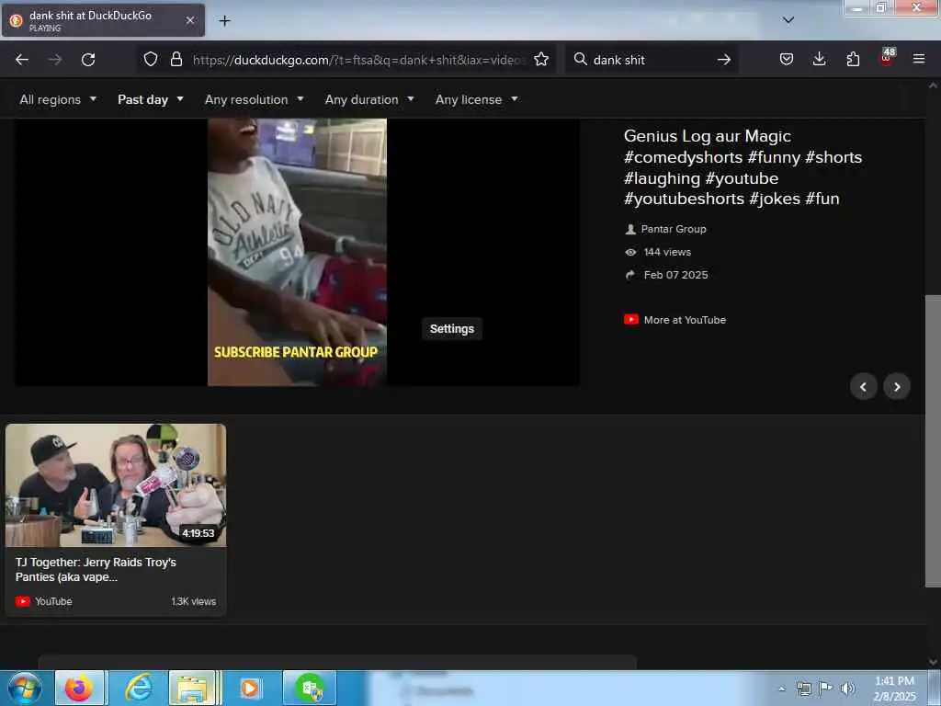Open File Explorer from the taskbar
The height and width of the screenshot is (706, 941).
pos(193,688)
